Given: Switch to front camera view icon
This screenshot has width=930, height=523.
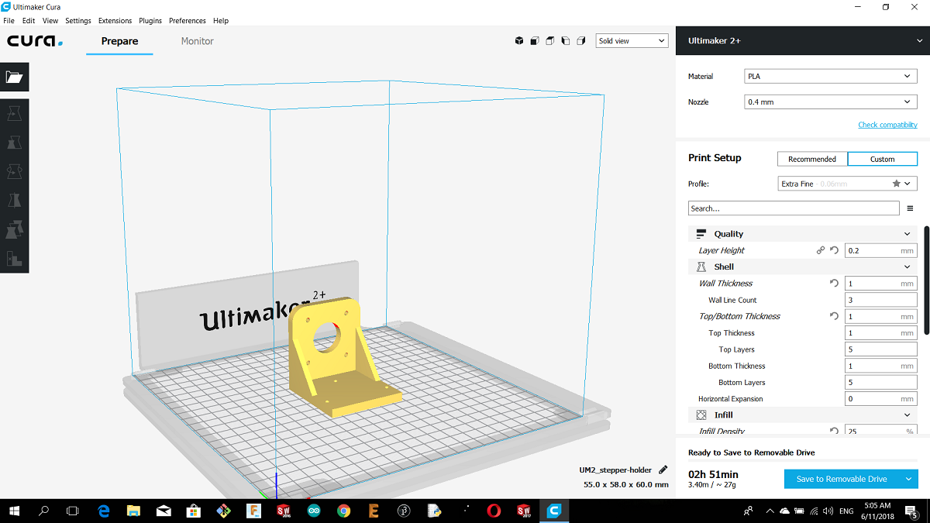Looking at the screenshot, I should pyautogui.click(x=535, y=41).
